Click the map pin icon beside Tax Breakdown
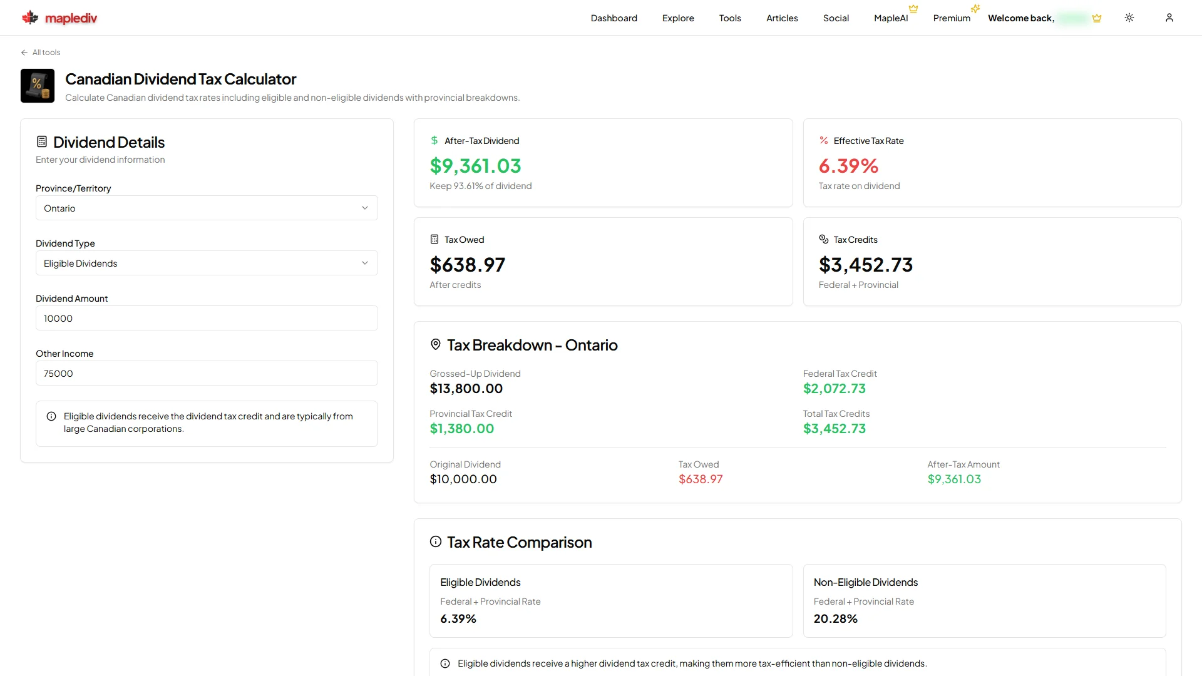 pyautogui.click(x=436, y=344)
